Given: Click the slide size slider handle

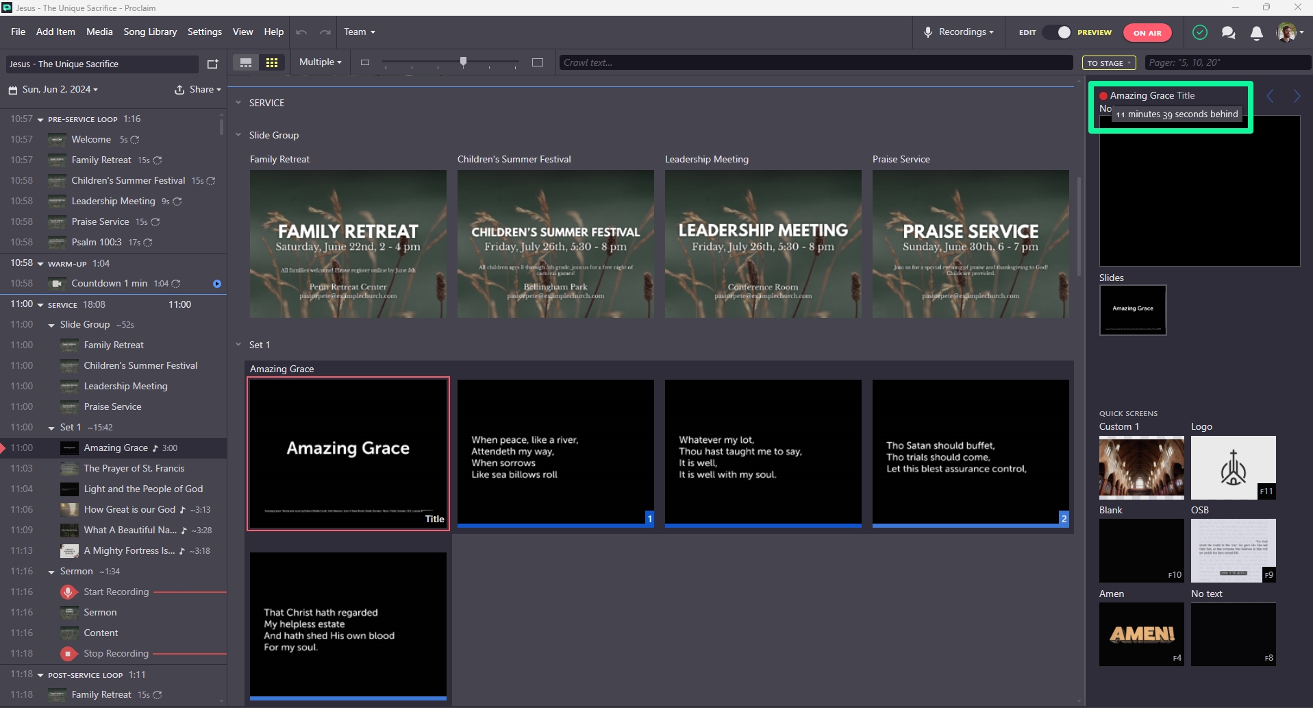Looking at the screenshot, I should [464, 62].
